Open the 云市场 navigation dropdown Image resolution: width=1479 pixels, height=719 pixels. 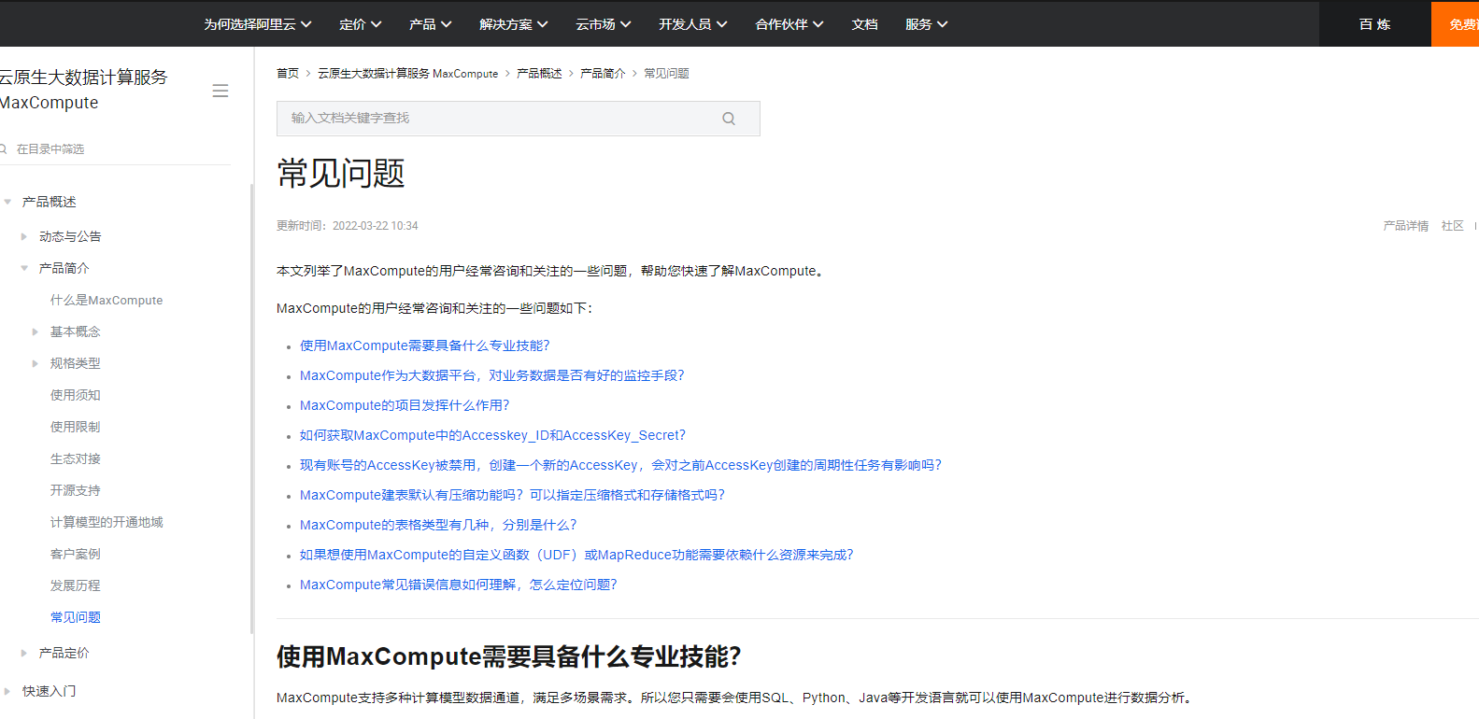[604, 24]
